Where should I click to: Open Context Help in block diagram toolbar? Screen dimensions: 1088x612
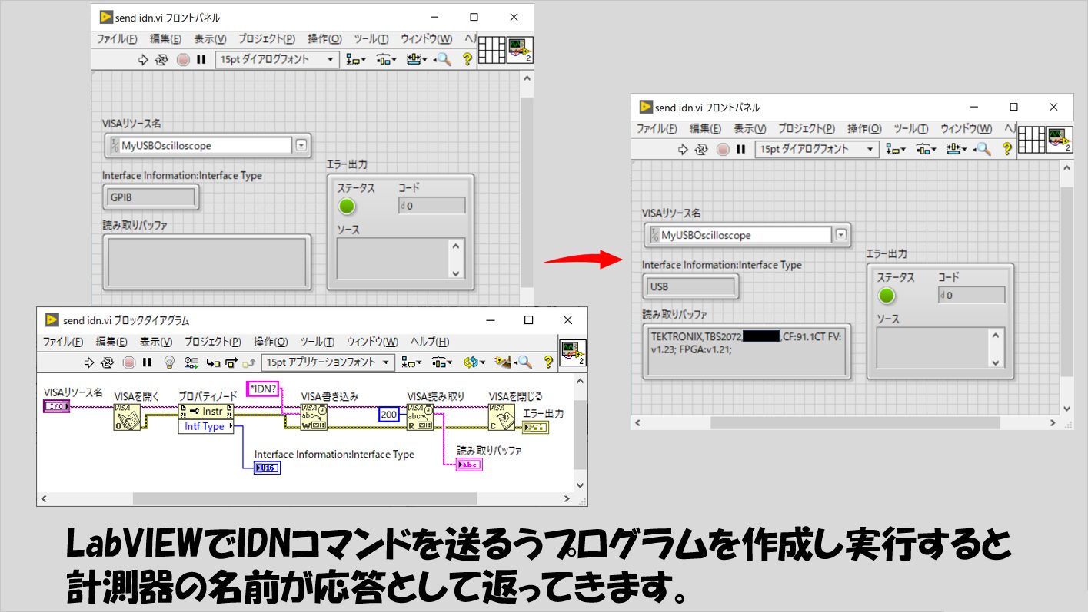[x=548, y=362]
